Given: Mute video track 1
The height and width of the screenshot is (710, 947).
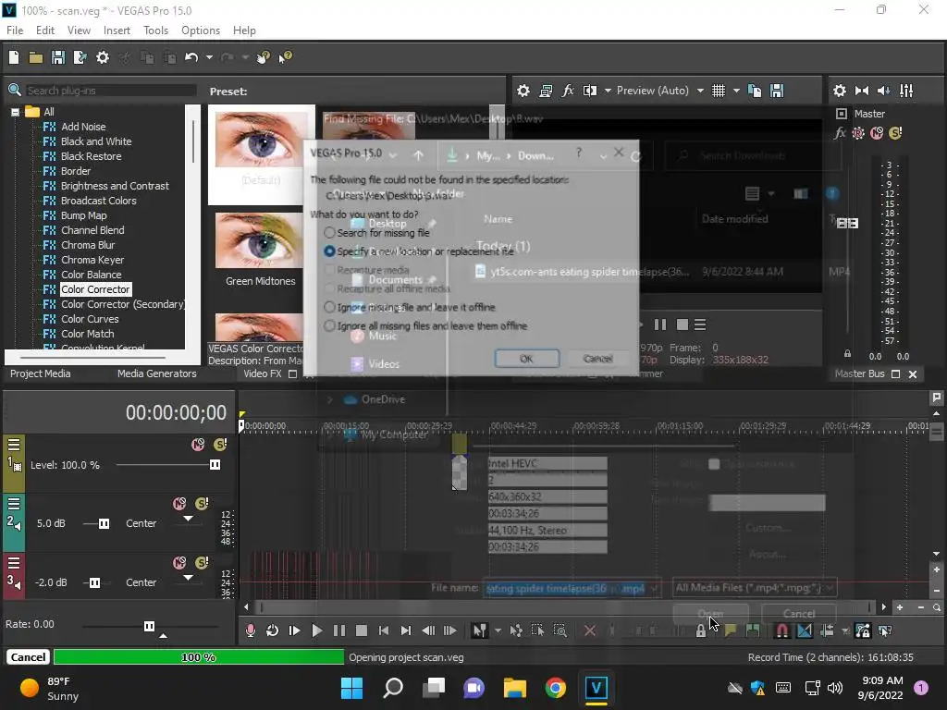Looking at the screenshot, I should tap(198, 445).
